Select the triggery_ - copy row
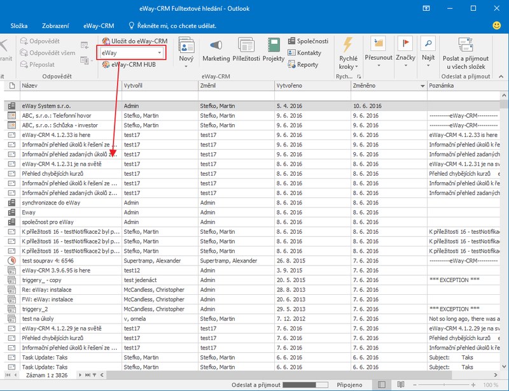The image size is (509, 391). pyautogui.click(x=252, y=280)
